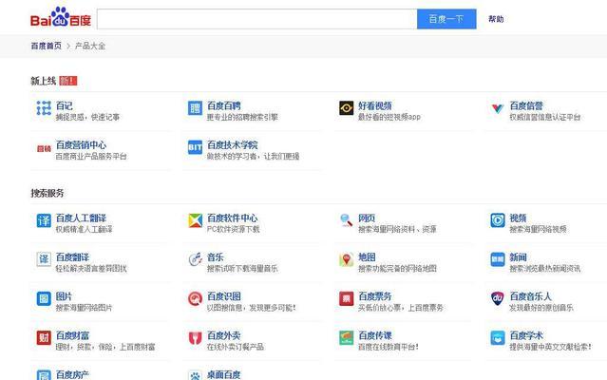This screenshot has width=607, height=380.
Task: Open the 新闻 title link
Action: tap(518, 257)
